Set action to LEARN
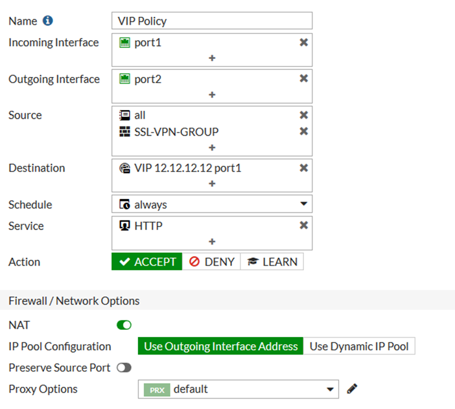455x409 pixels. [272, 262]
